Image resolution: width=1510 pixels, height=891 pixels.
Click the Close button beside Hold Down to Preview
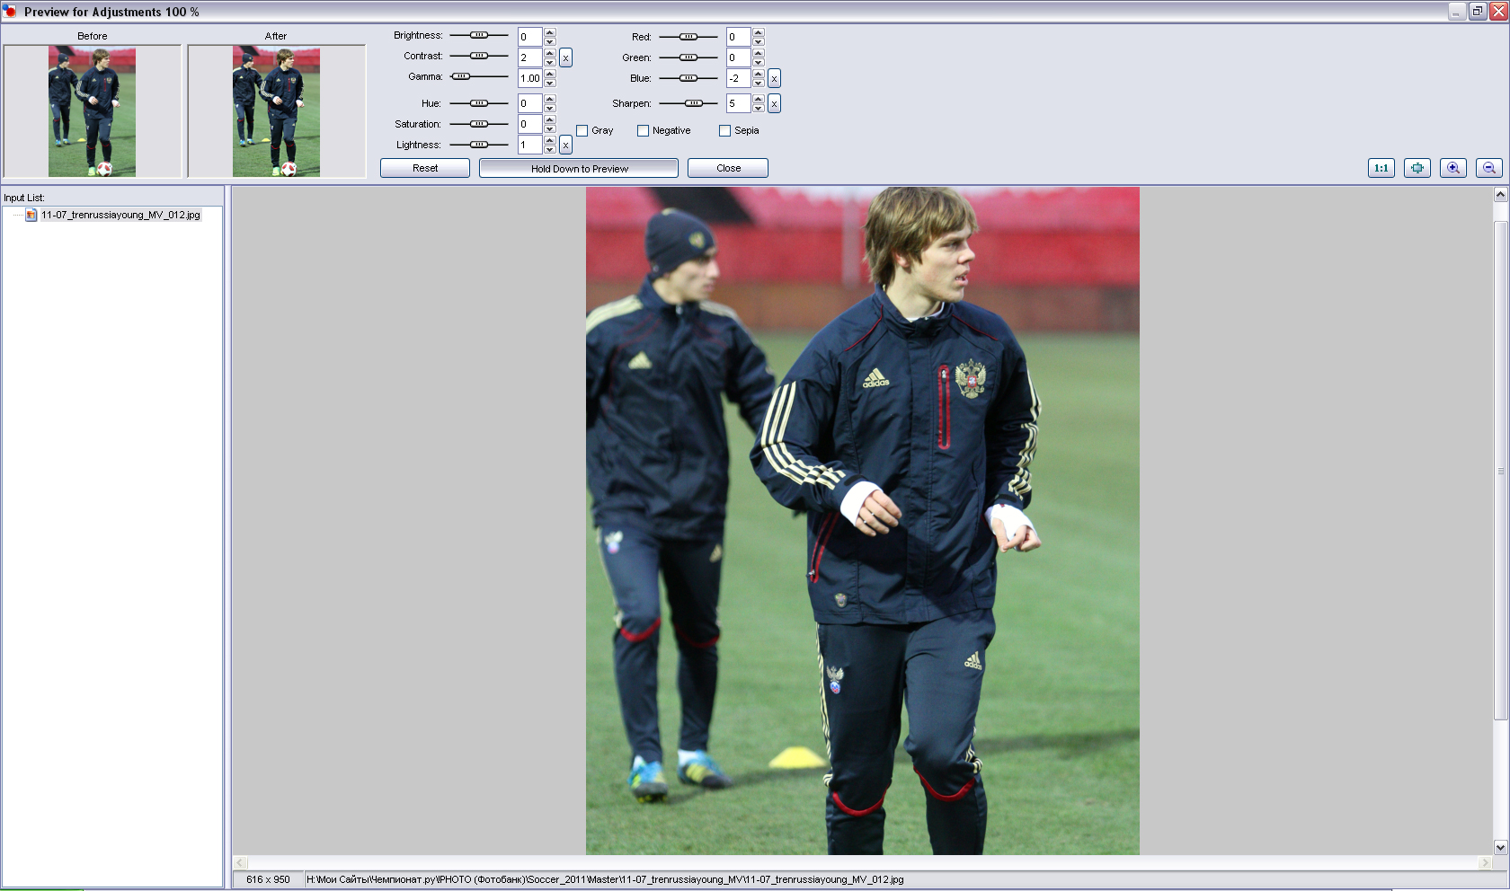pyautogui.click(x=728, y=168)
